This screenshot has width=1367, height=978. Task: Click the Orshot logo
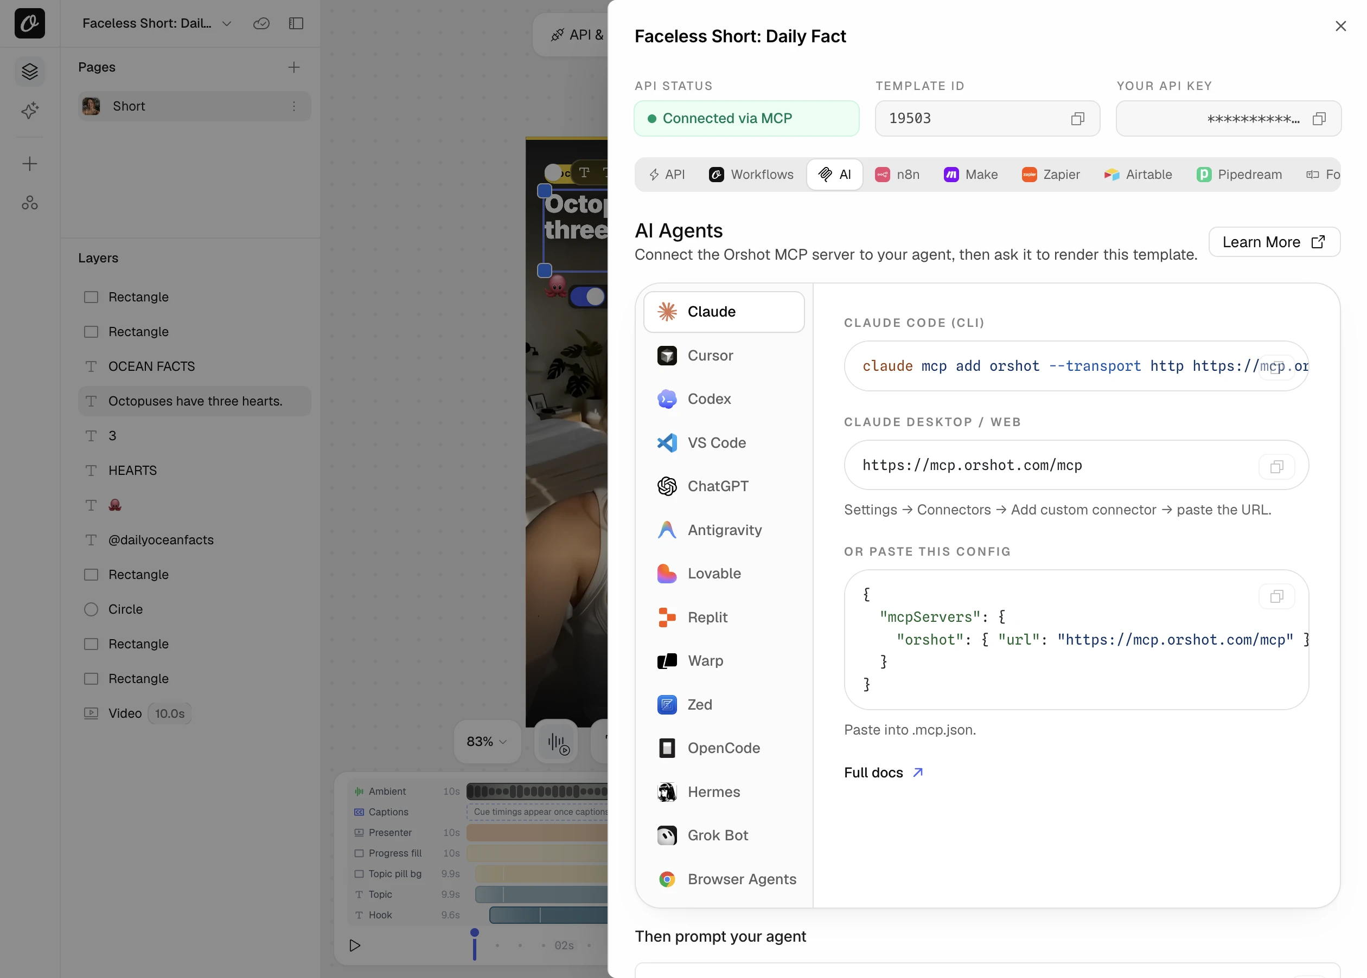click(29, 23)
